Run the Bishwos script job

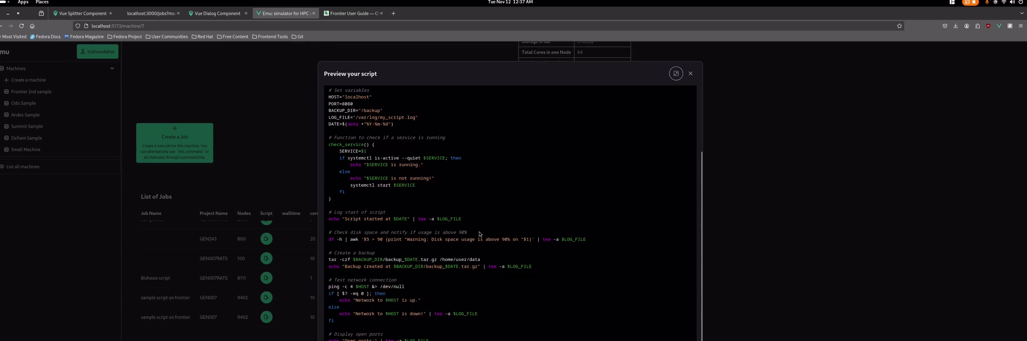coord(266,278)
